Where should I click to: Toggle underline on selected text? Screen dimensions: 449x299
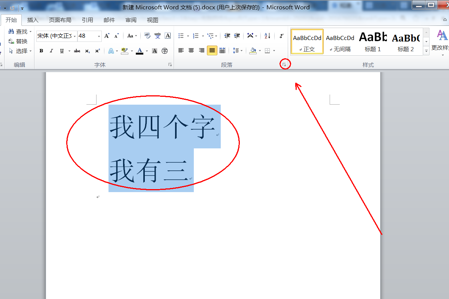[62, 51]
